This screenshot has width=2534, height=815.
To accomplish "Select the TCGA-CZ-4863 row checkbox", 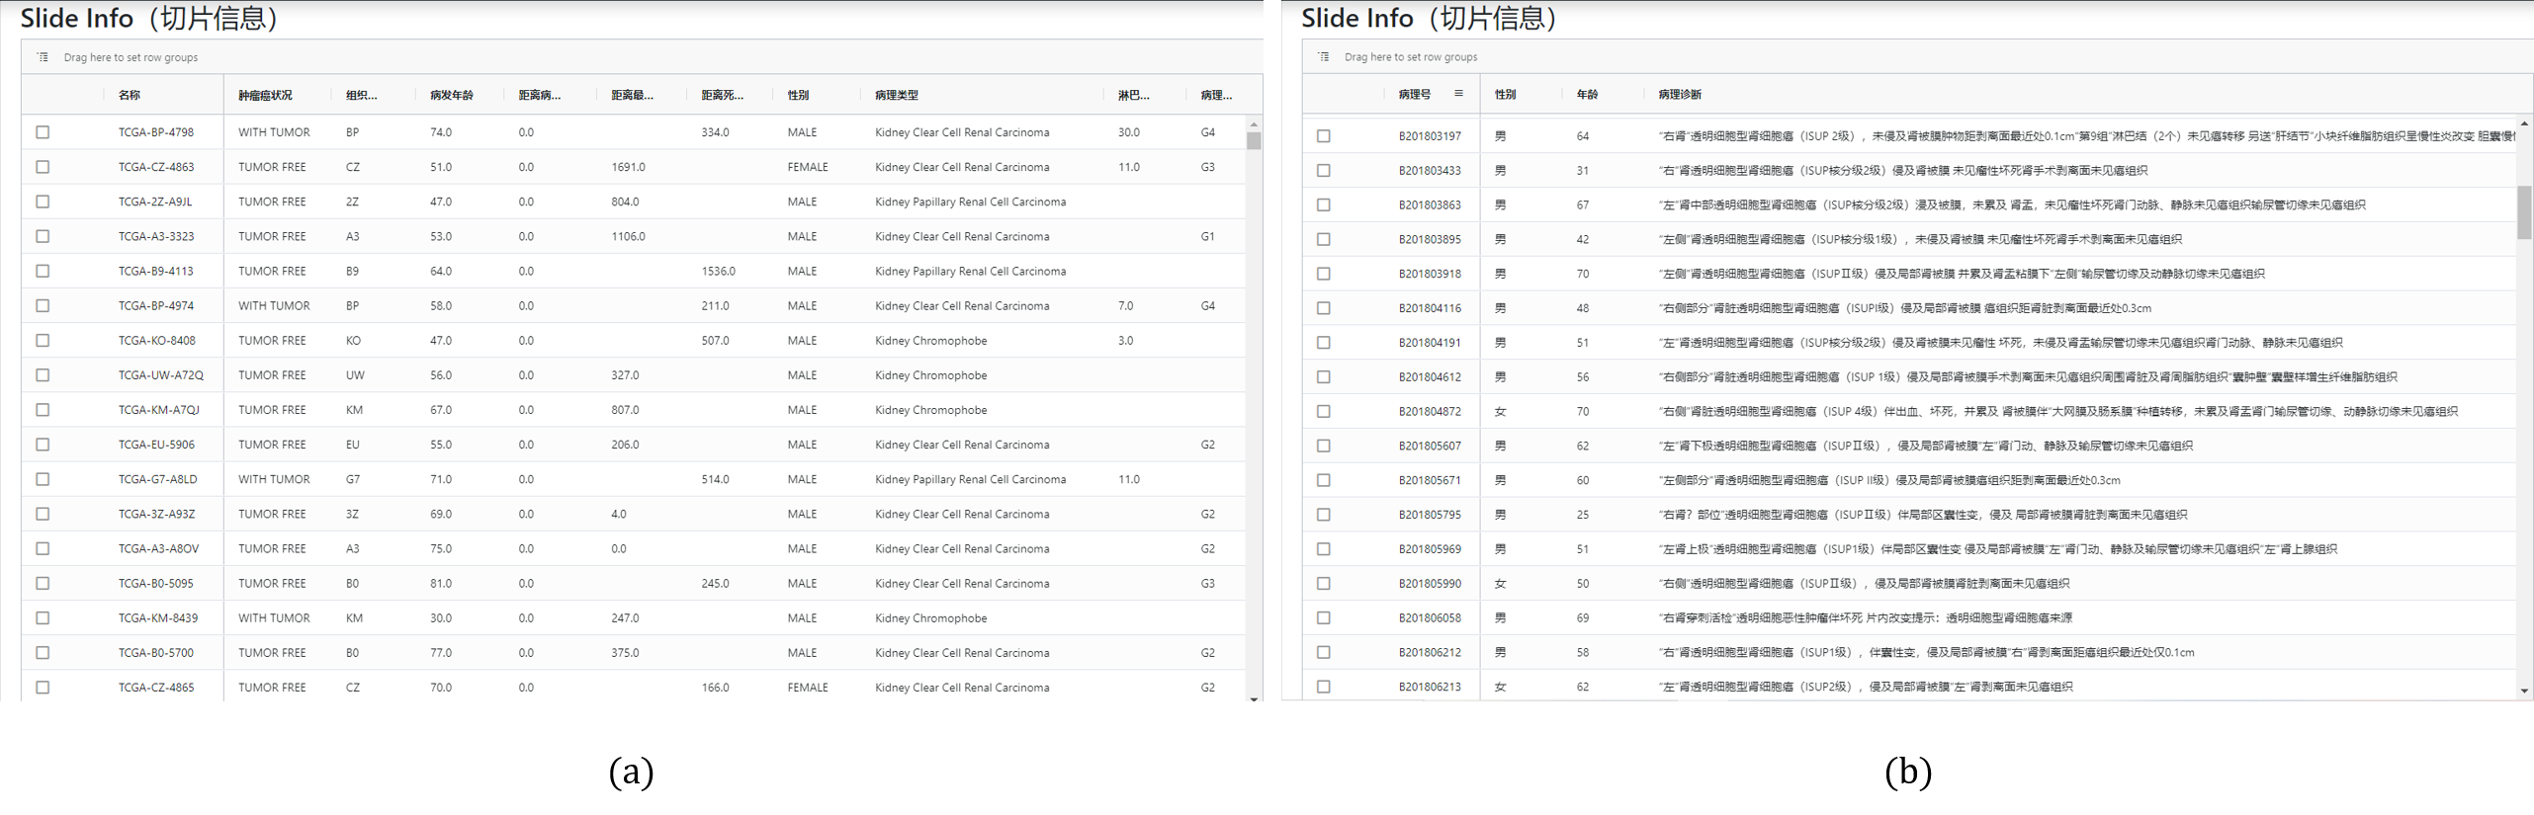I will (x=43, y=167).
